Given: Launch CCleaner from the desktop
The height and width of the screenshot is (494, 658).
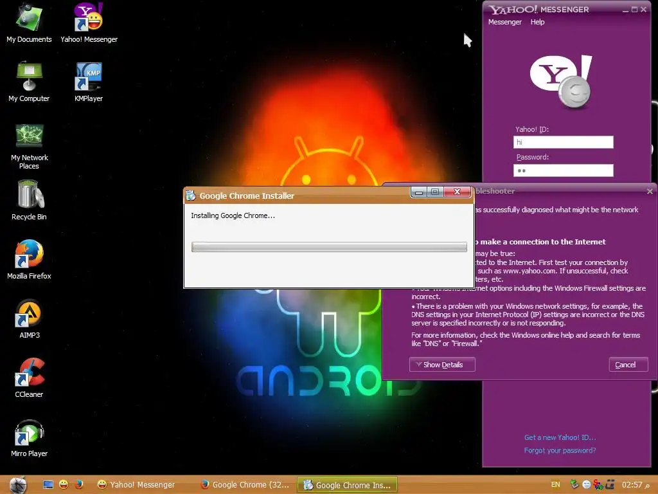Looking at the screenshot, I should [x=29, y=378].
